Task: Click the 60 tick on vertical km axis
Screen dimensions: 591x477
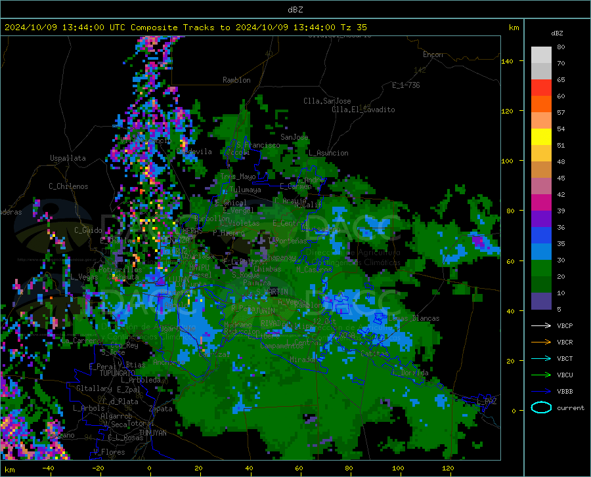Action: pyautogui.click(x=510, y=261)
